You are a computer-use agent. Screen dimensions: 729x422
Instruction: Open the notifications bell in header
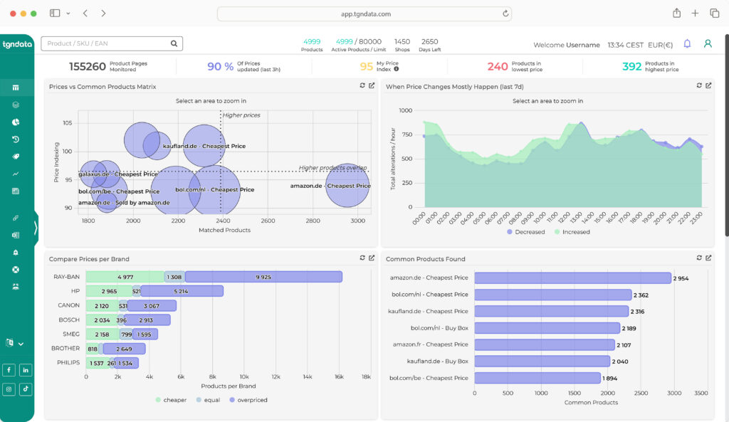click(687, 44)
